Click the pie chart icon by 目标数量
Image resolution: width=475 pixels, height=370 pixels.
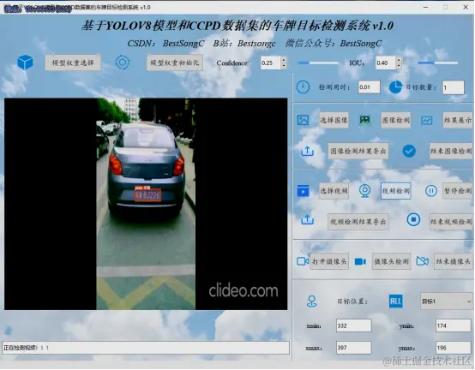coord(395,87)
